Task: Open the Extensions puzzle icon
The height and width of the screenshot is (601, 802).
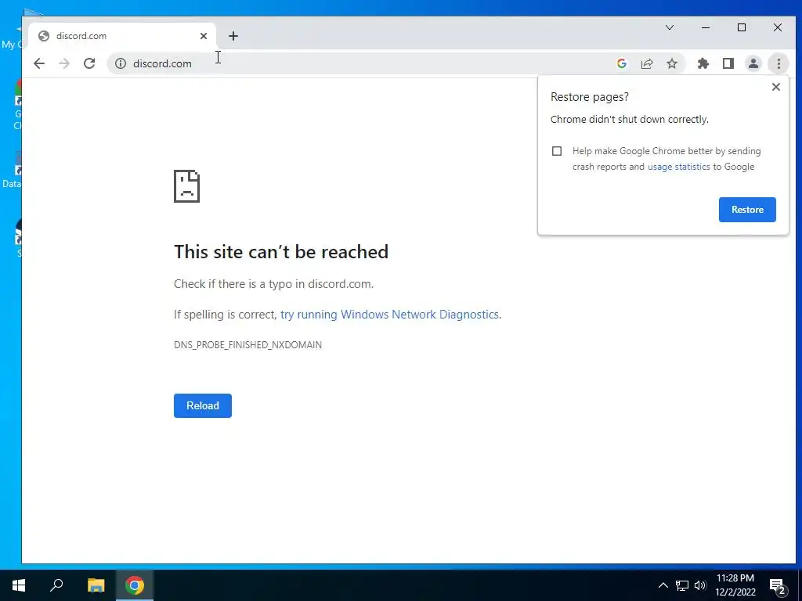Action: coord(703,63)
